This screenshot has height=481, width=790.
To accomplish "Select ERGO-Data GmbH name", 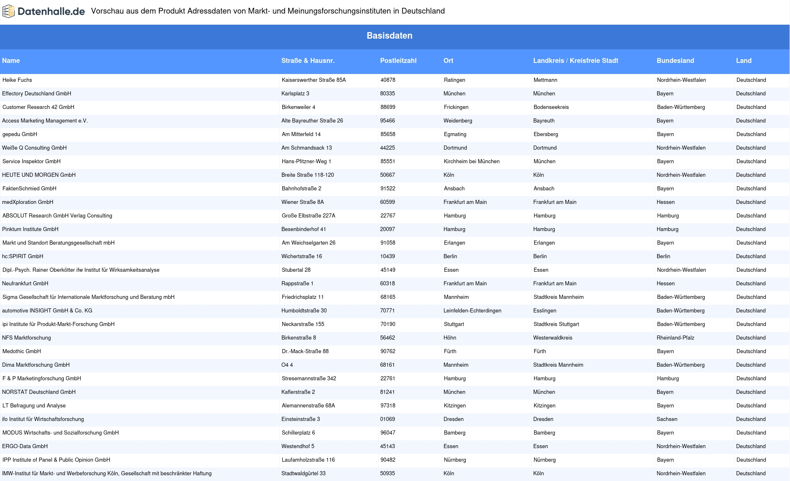I will 25,446.
